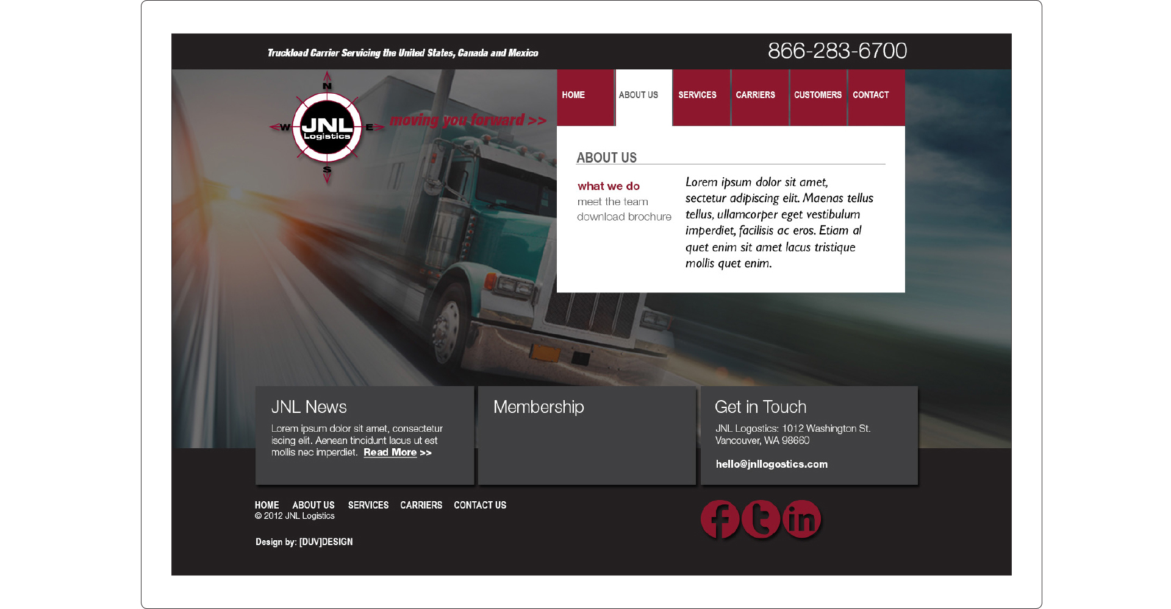Image resolution: width=1171 pixels, height=609 pixels.
Task: Go to HOME in footer menu
Action: pos(267,505)
